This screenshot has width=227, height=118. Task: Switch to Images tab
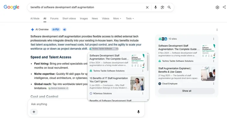[x=84, y=18]
